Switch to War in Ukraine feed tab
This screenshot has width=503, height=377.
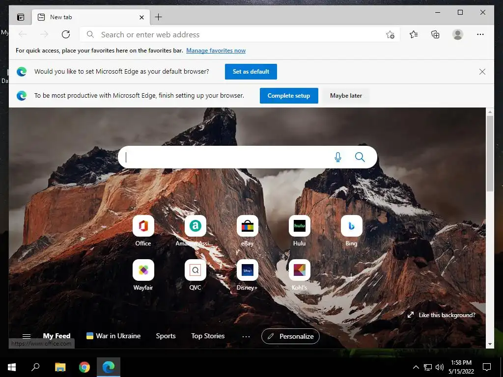click(113, 336)
